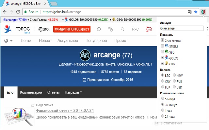Click 83 подписок link

tap(133, 72)
